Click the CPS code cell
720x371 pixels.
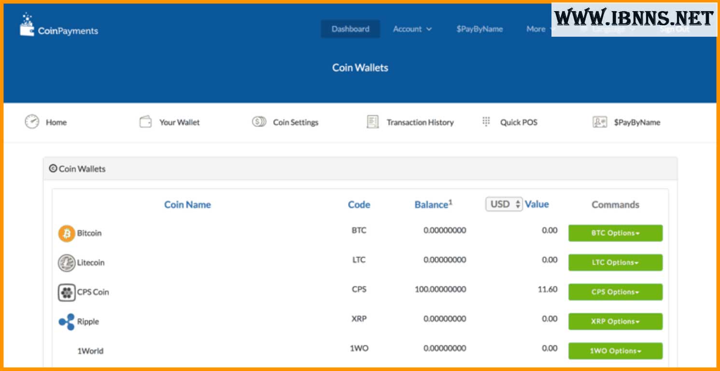pos(359,289)
